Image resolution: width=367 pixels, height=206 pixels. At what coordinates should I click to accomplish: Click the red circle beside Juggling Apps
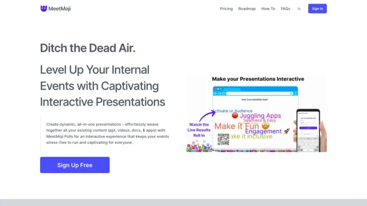click(x=235, y=116)
